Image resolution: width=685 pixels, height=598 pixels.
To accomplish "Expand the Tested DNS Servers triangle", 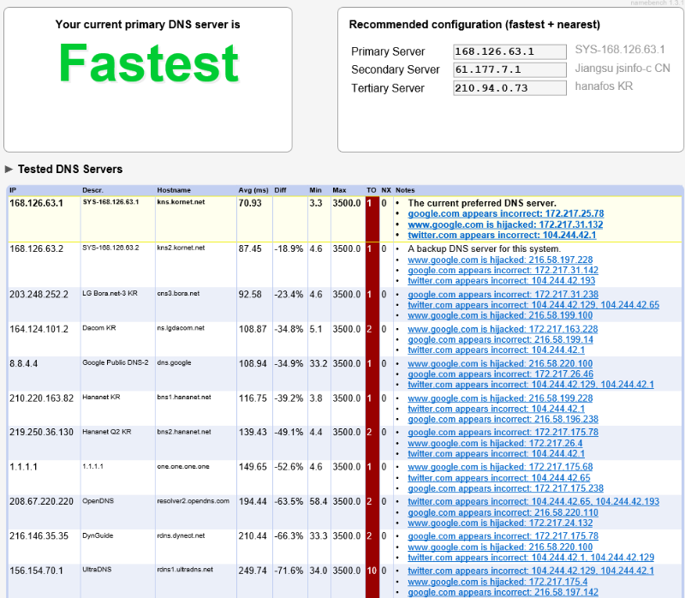I will pyautogui.click(x=9, y=170).
